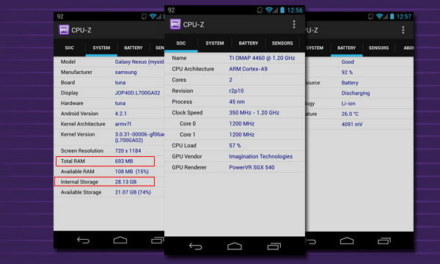
Task: Switch to SYSTEM tab in middle screen
Action: tap(215, 43)
